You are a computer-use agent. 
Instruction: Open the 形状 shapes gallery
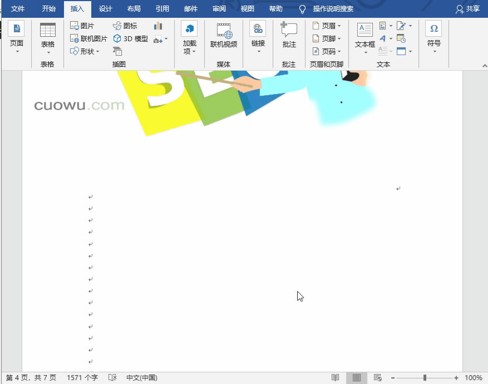[85, 51]
